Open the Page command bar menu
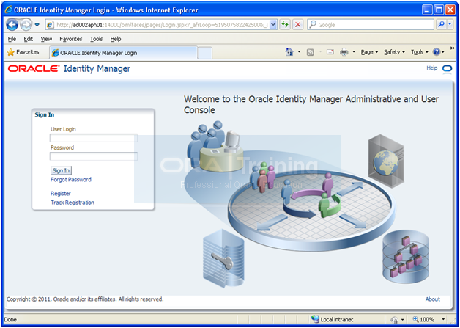 (369, 52)
